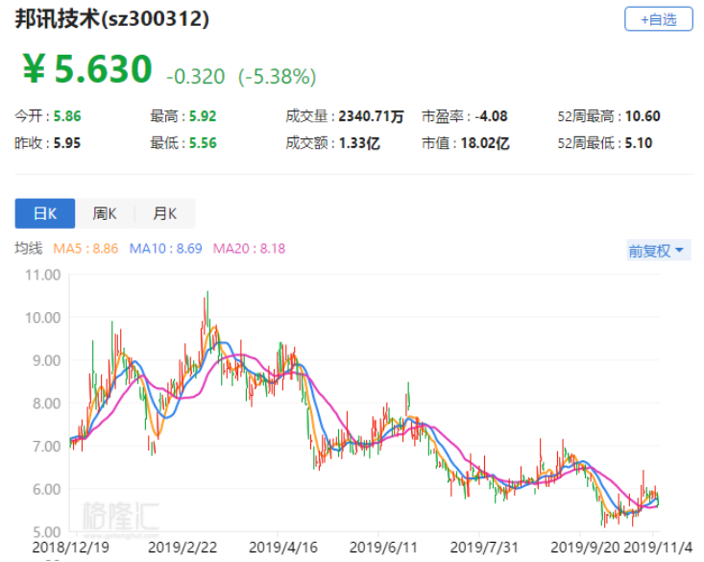This screenshot has height=562, width=704.
Task: Click the 2019/4/16 date axis label
Action: [x=283, y=548]
